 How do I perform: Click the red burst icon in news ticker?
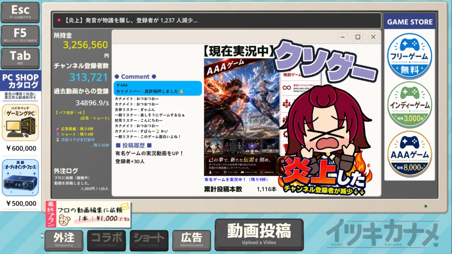[x=59, y=20]
